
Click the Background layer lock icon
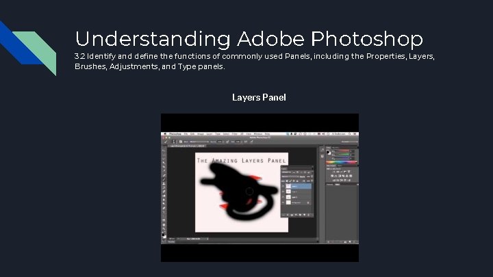[308, 202]
